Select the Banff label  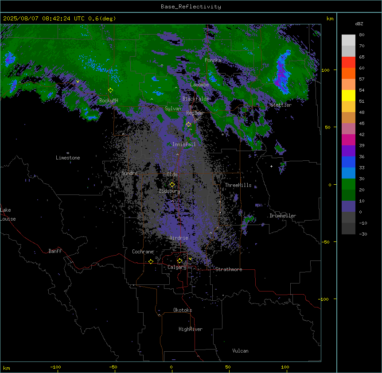point(55,251)
